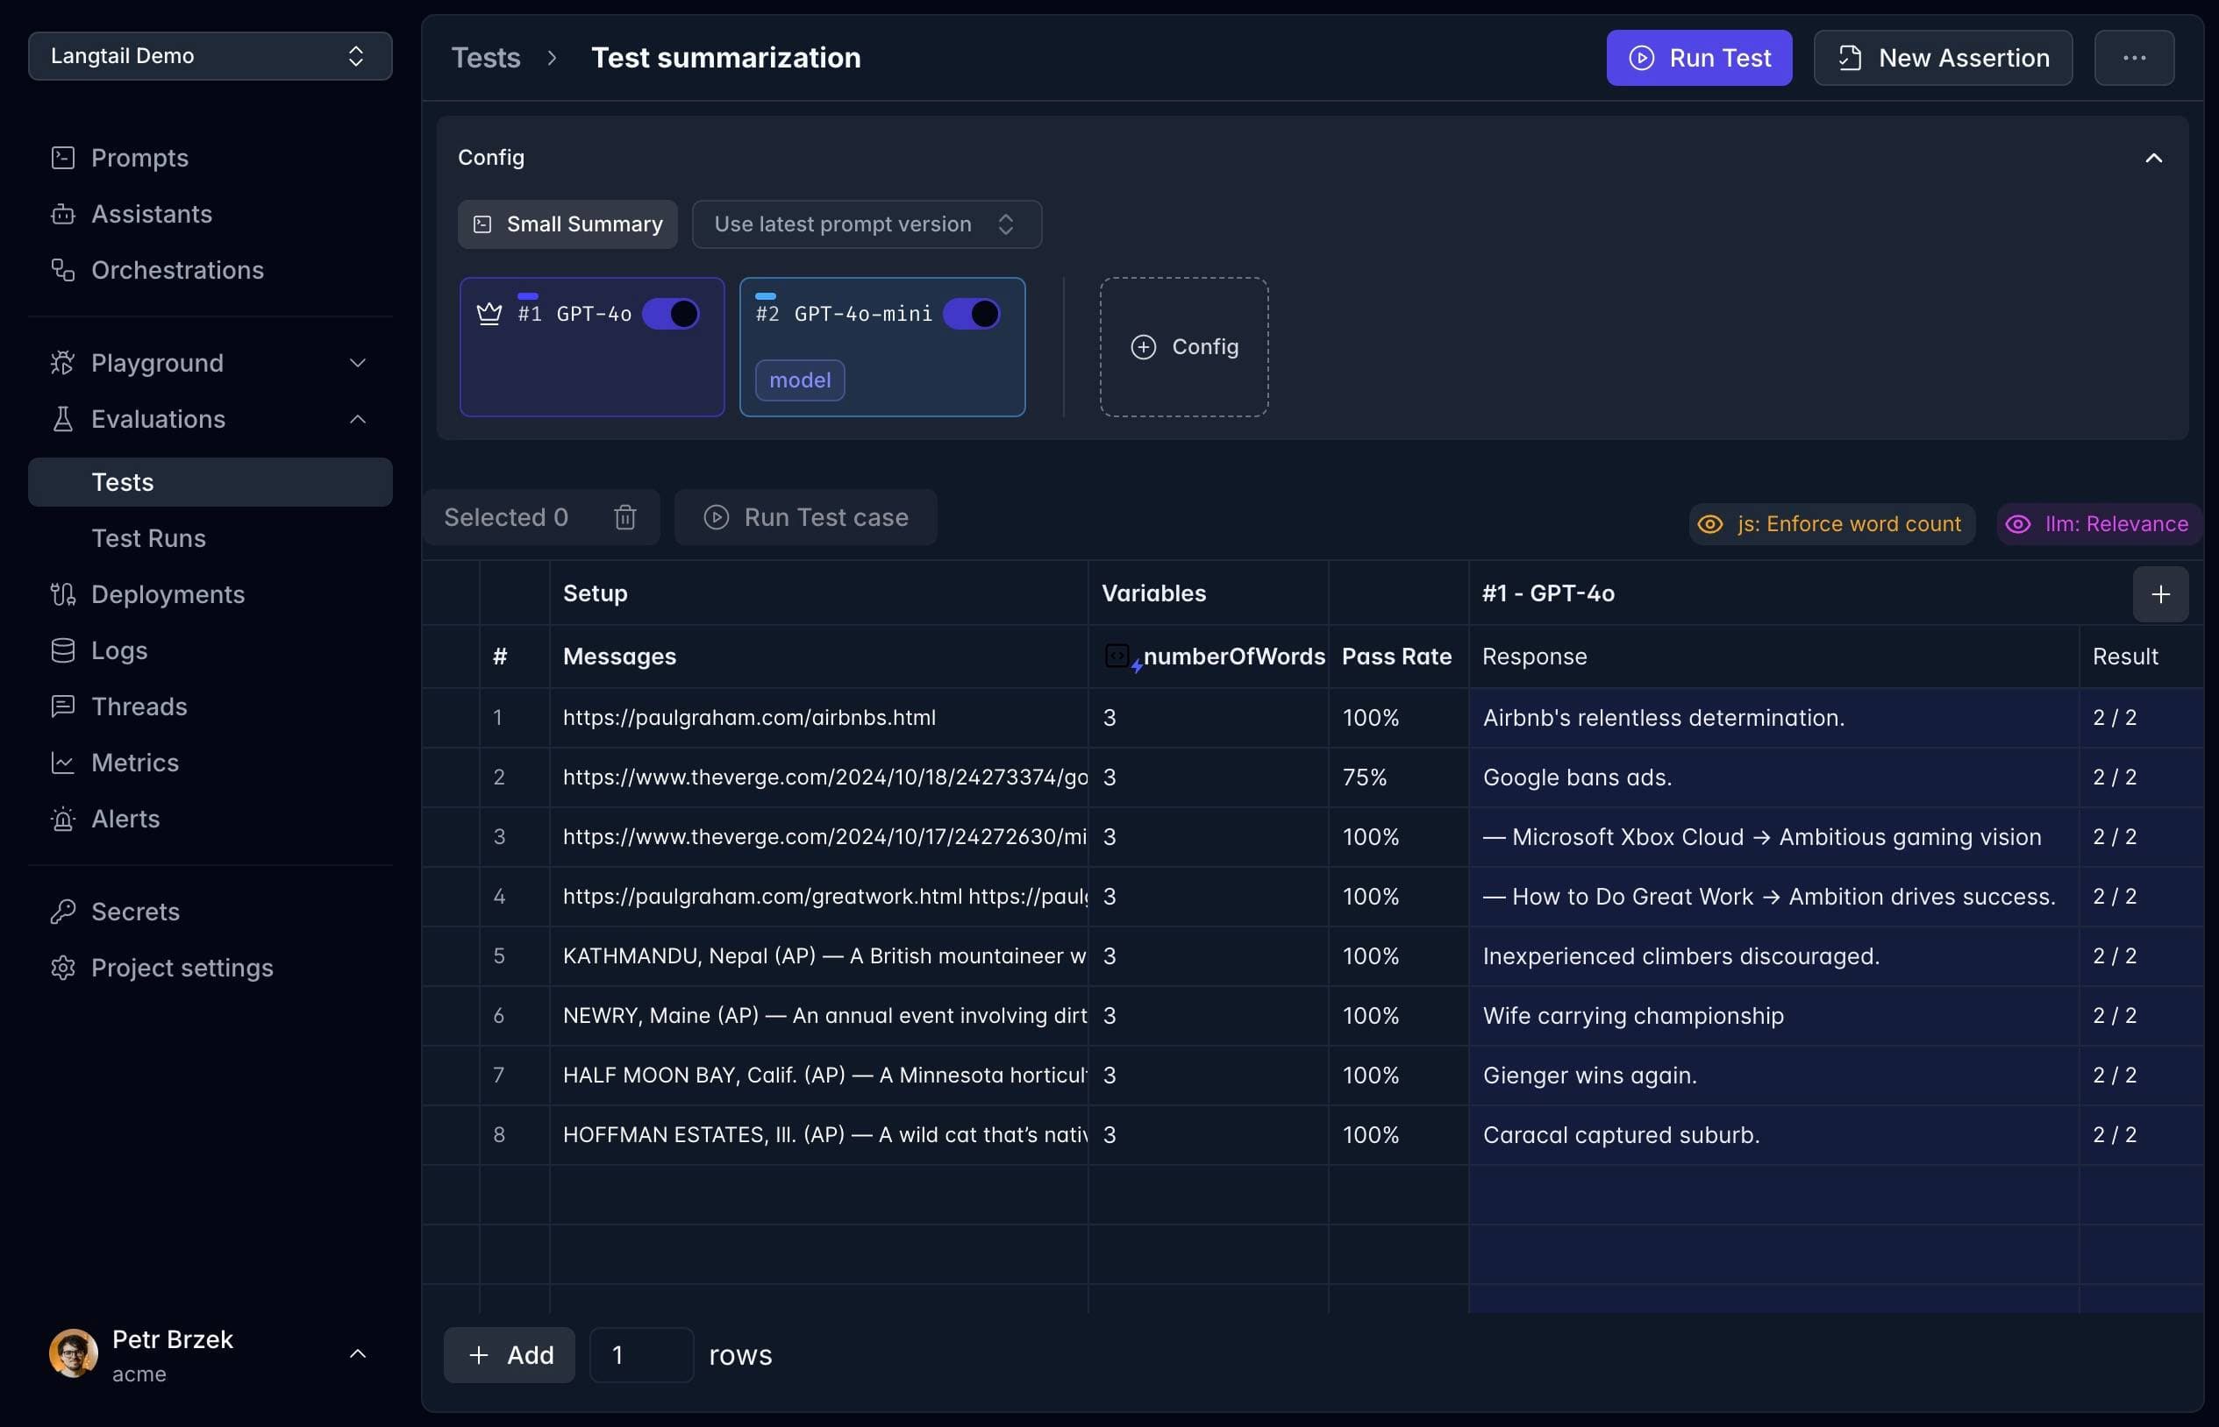Hide the js: Enforce word count assertion
Viewport: 2219px width, 1427px height.
coord(1710,524)
